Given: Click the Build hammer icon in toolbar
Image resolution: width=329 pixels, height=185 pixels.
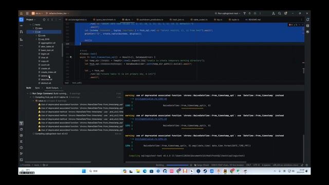Looking at the screenshot, I should tap(245, 13).
